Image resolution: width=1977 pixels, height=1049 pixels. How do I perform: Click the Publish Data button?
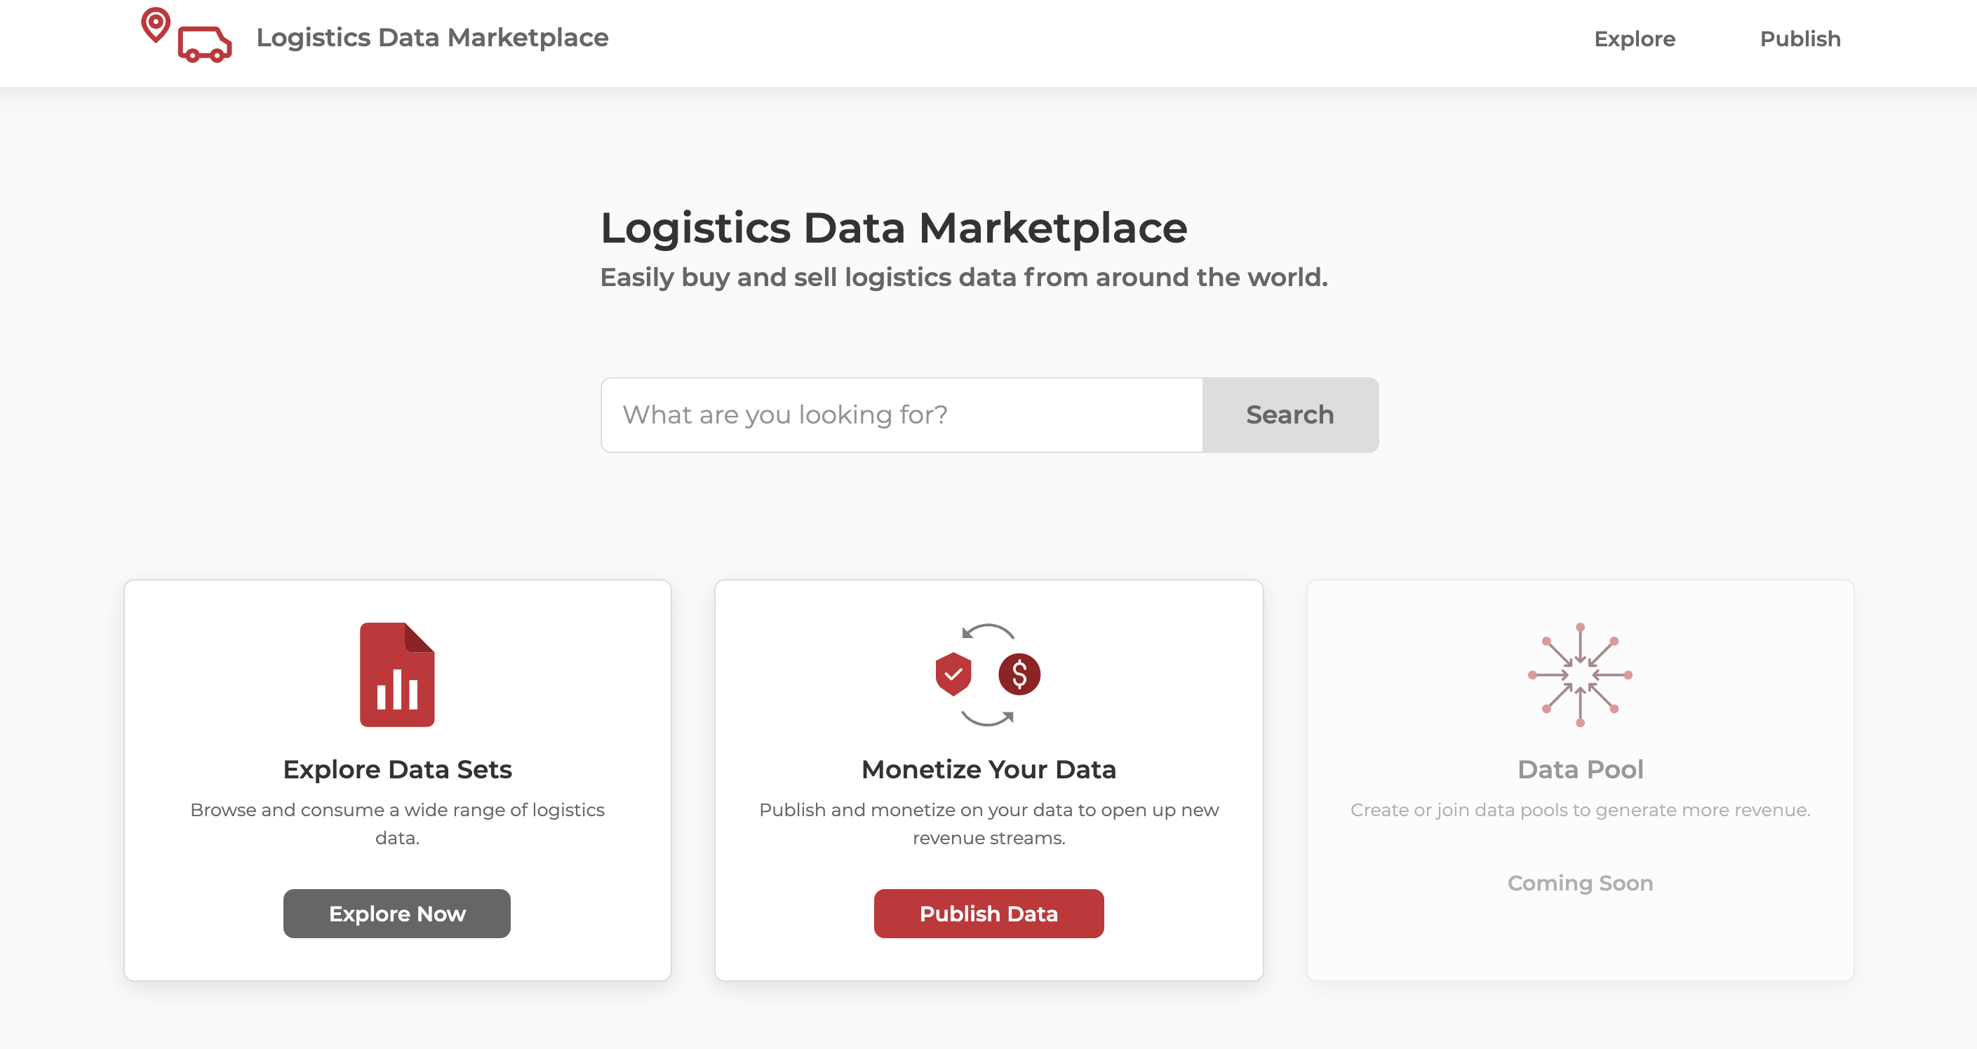click(988, 913)
